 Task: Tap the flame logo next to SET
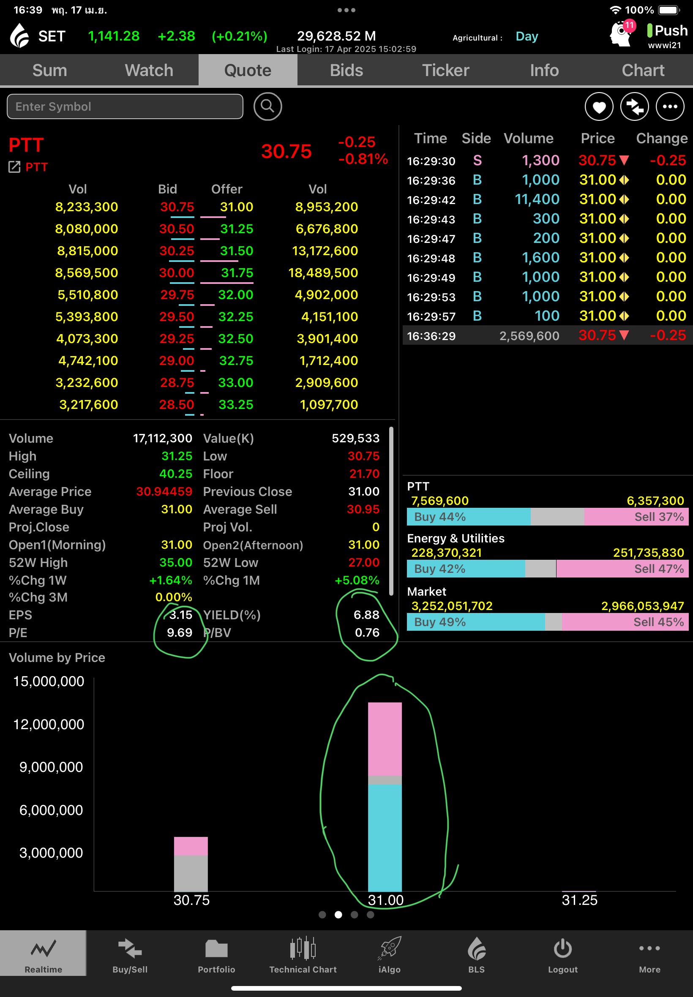[19, 35]
